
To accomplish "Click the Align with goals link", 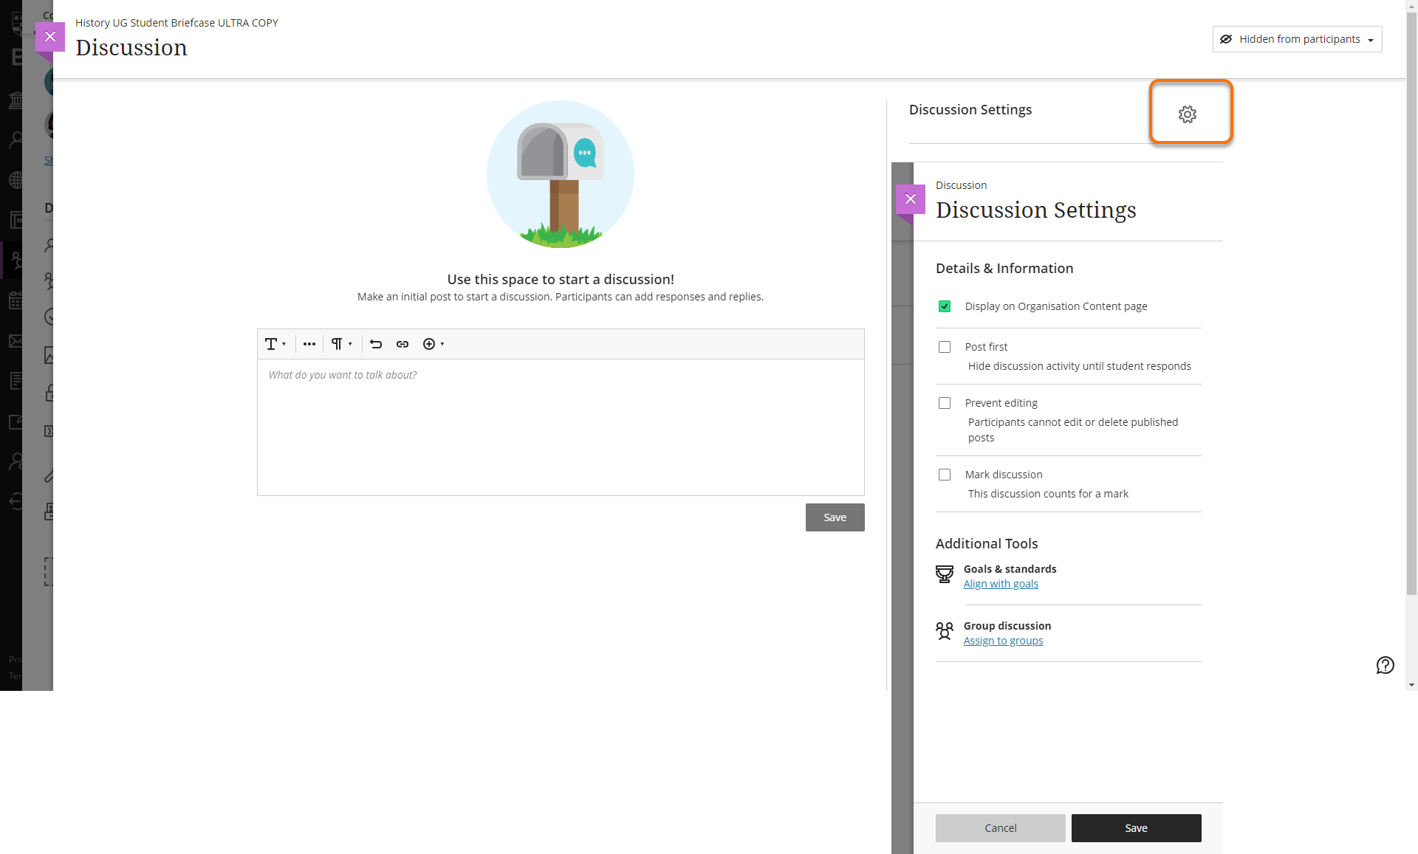I will coord(1000,584).
